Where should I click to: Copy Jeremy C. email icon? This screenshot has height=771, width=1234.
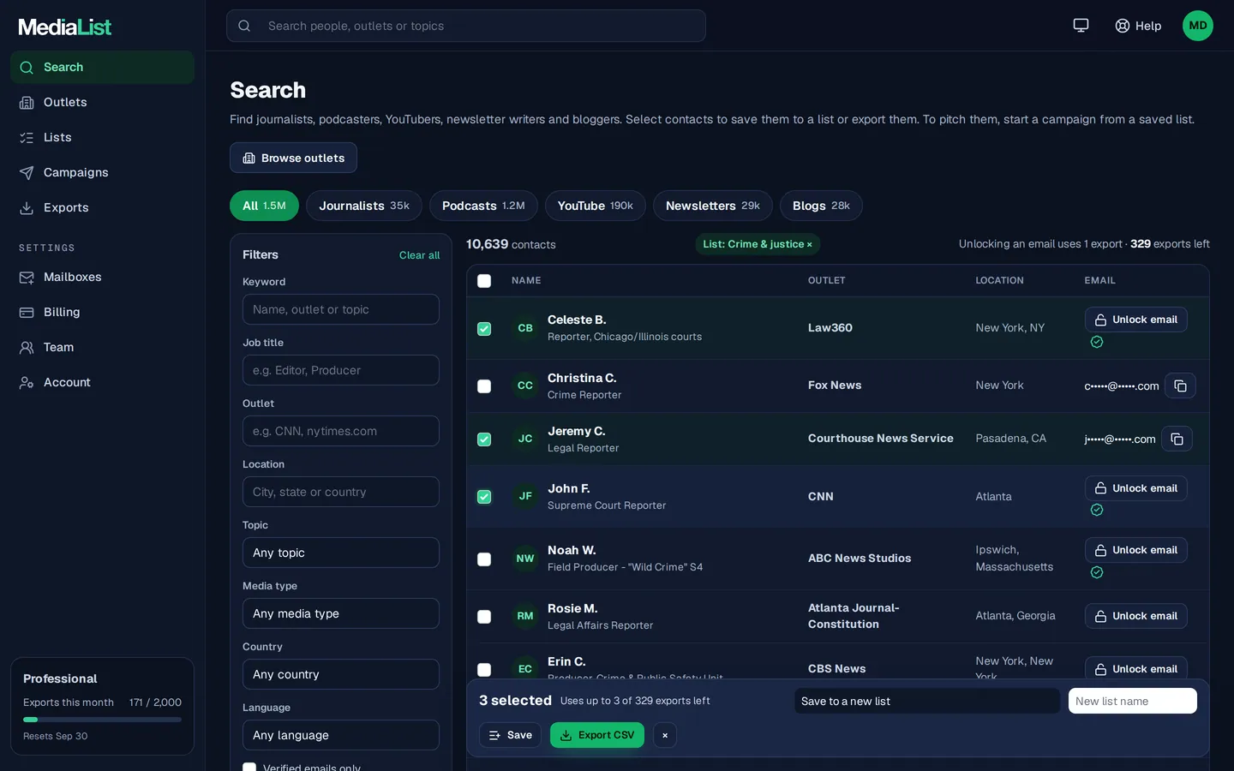[1177, 439]
